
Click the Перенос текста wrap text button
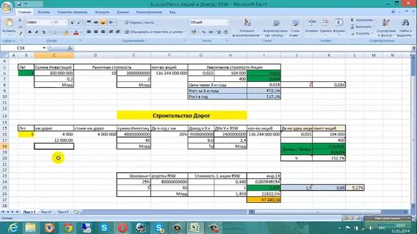[x=139, y=23]
